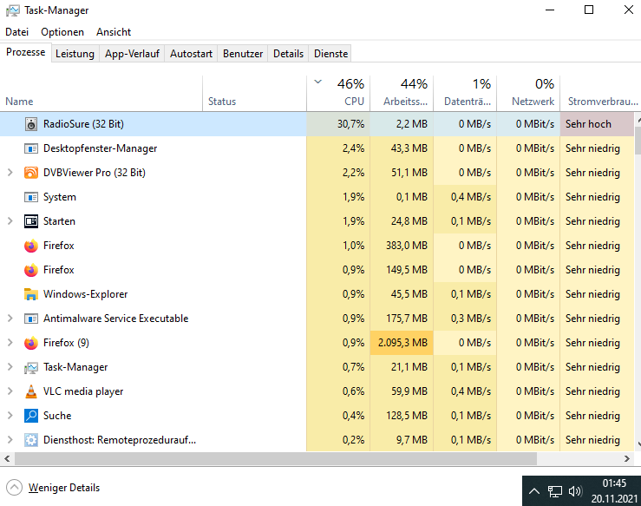The width and height of the screenshot is (641, 506).
Task: Click the Windows-Explorer folder icon
Action: pos(31,294)
